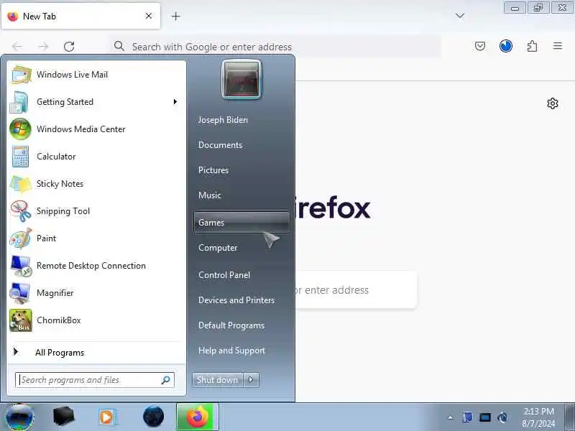Open the Calculator icon
Image resolution: width=575 pixels, height=431 pixels.
(21, 157)
